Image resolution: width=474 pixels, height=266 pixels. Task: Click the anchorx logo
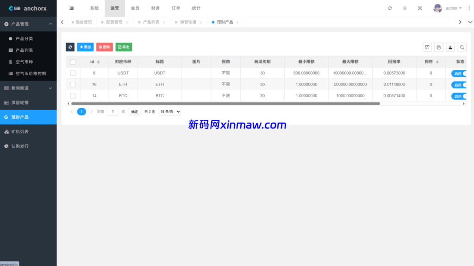point(27,8)
